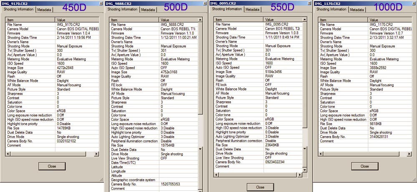Select the '23649KB' file size value
Viewport: 417px width, 192px height.
point(272,145)
